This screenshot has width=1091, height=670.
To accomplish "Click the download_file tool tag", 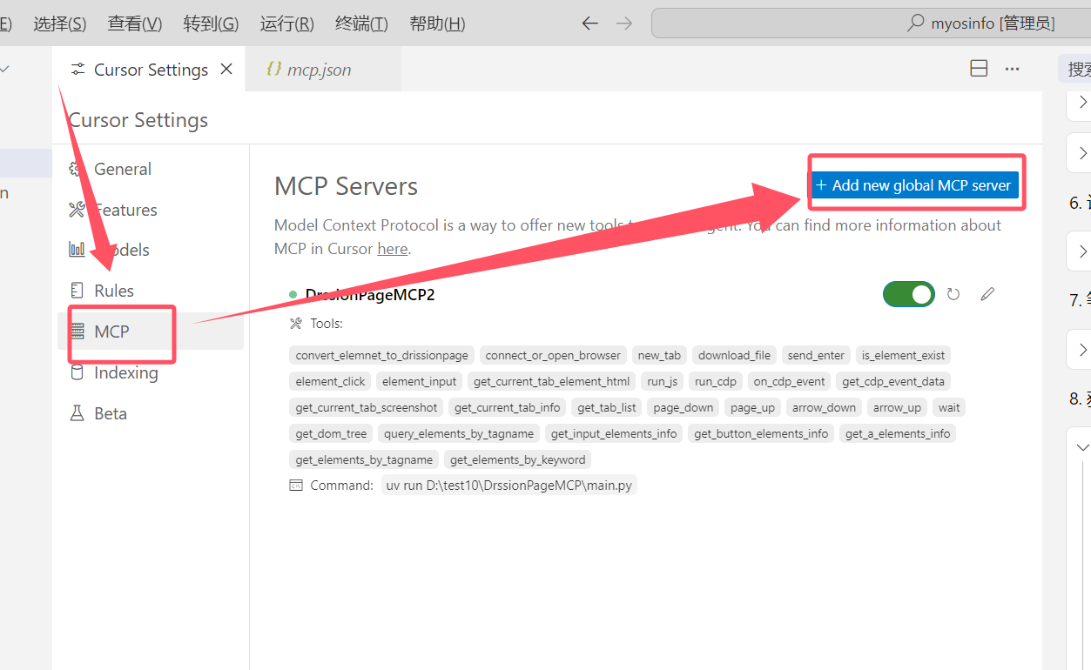I will [734, 355].
